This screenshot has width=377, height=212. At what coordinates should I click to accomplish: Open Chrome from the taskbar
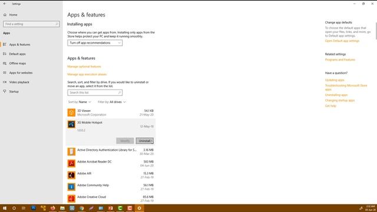click(x=82, y=208)
